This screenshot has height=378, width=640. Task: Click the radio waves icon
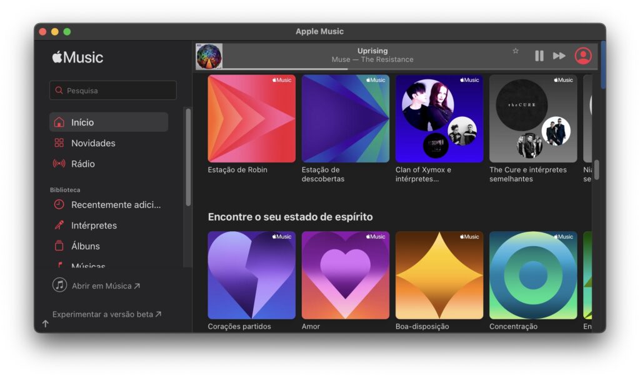pos(59,164)
